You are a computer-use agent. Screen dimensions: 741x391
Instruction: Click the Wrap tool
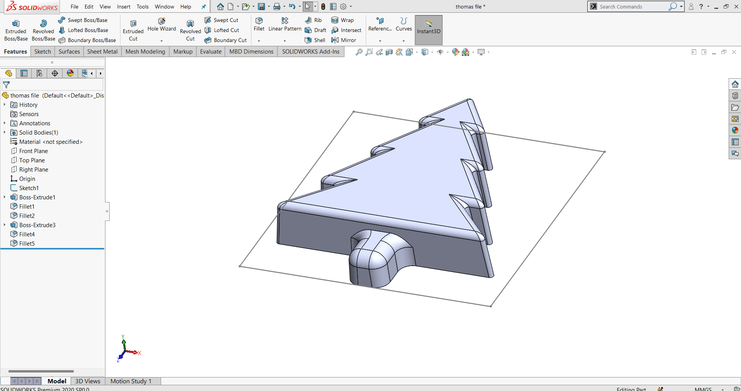(x=343, y=20)
